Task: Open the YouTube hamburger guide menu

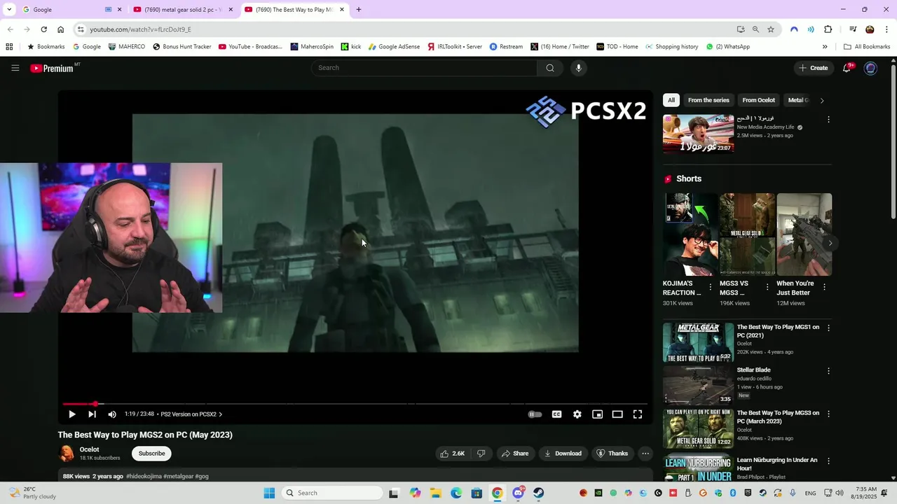Action: [15, 68]
